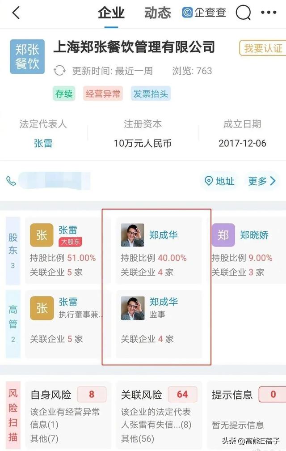Open the 地址 location button
This screenshot has width=286, height=451.
(219, 181)
